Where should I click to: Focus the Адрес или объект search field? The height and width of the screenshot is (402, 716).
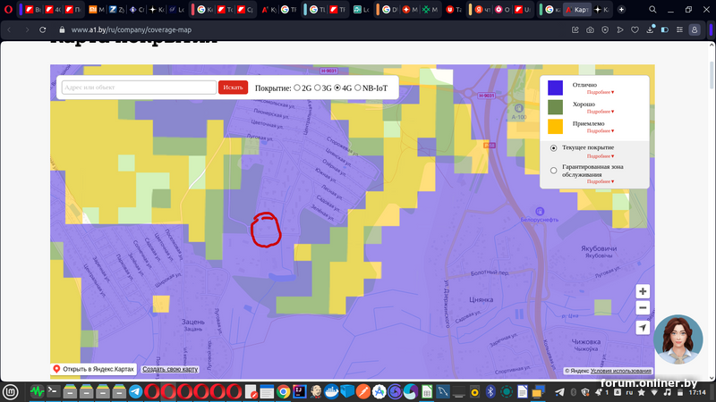139,88
